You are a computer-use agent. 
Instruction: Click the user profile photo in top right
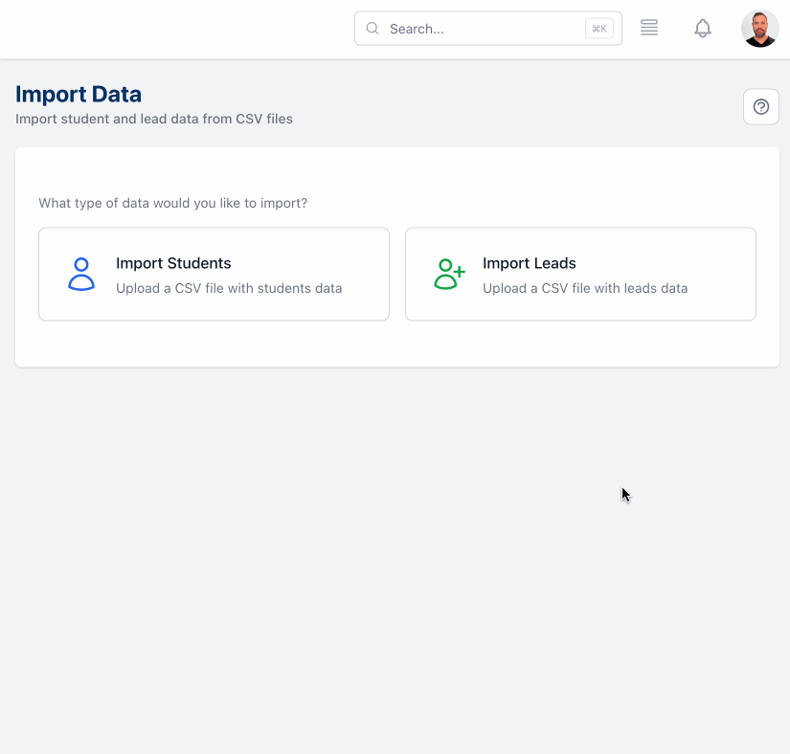click(759, 28)
